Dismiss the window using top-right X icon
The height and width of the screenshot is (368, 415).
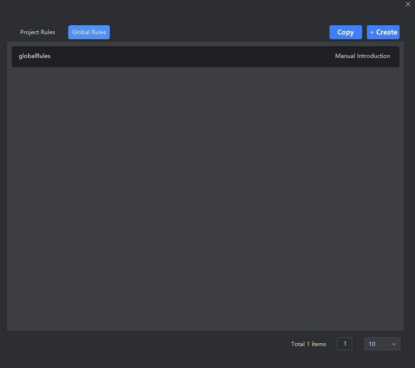point(408,4)
